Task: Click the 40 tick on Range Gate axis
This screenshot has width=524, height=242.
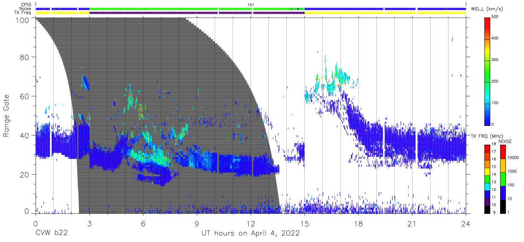Action: 24,135
